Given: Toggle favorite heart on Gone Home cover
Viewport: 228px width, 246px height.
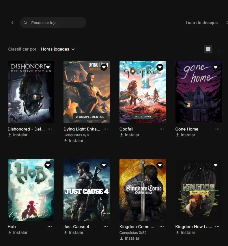Looking at the screenshot, I should (x=216, y=67).
